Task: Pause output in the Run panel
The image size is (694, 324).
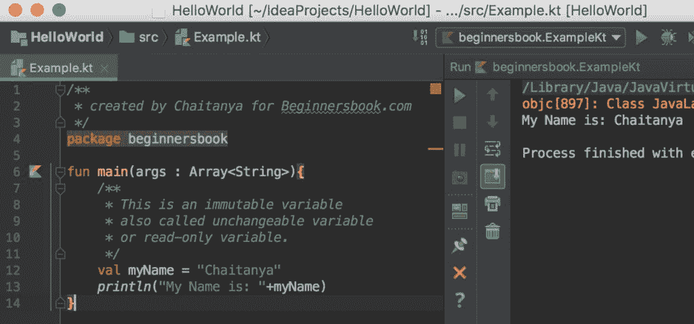Action: [460, 150]
